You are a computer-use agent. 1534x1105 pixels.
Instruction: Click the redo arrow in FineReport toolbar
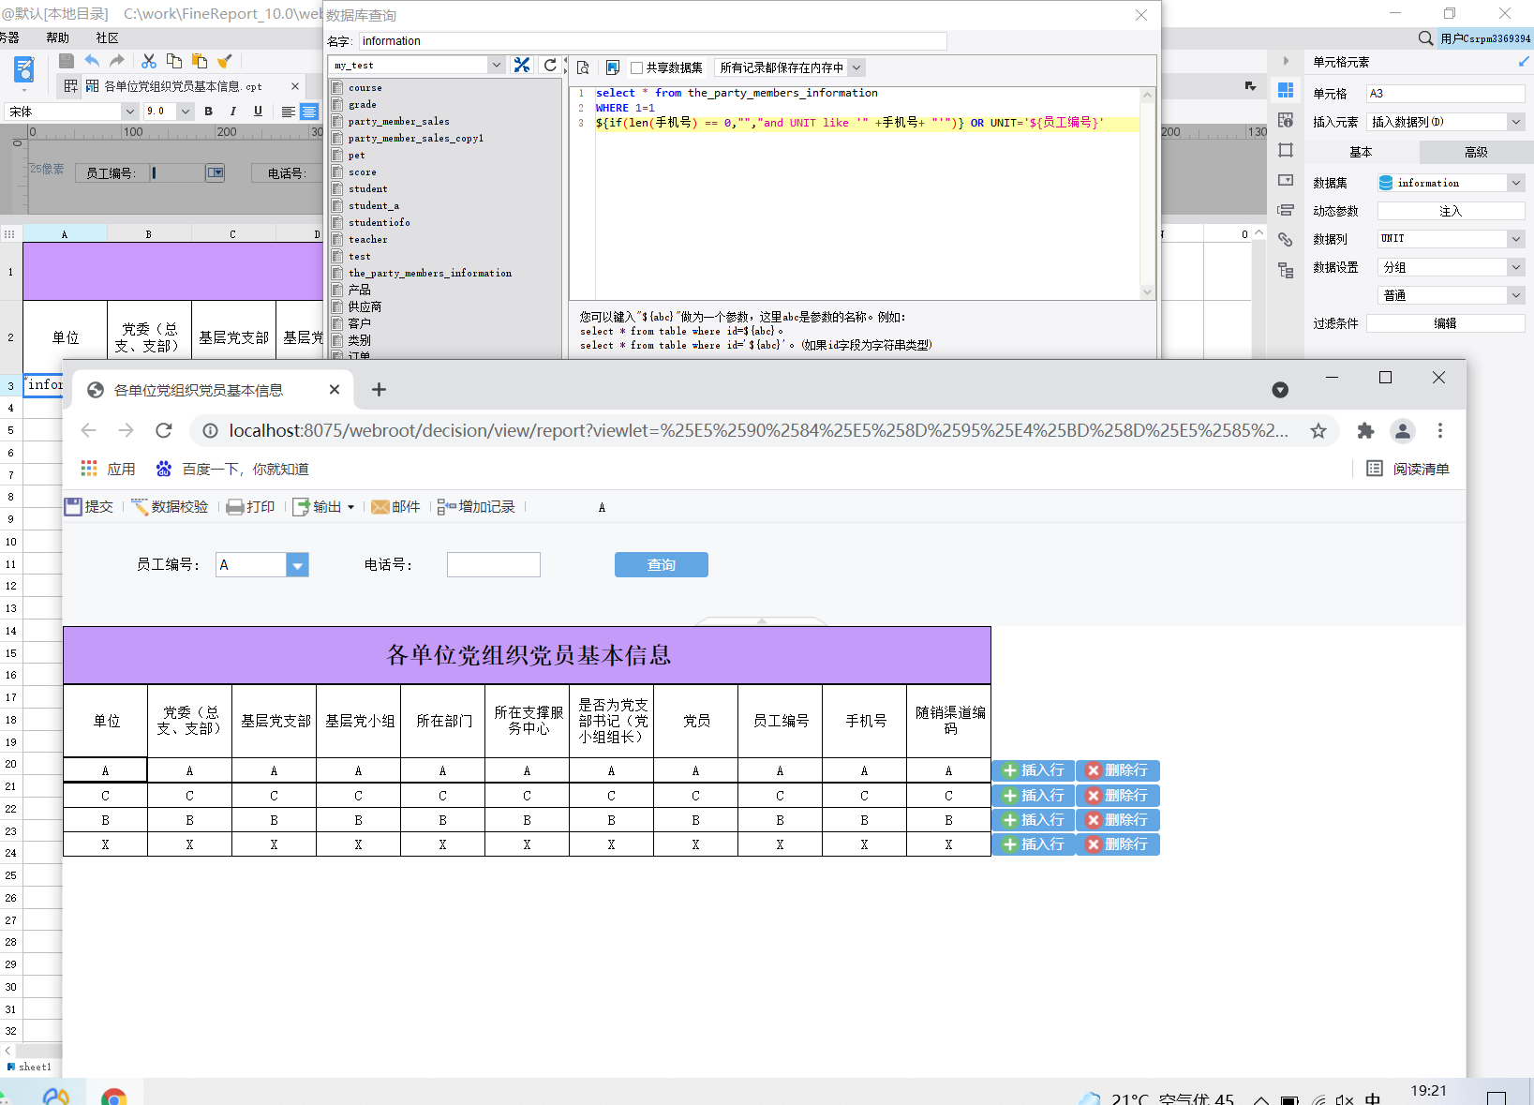coord(117,61)
